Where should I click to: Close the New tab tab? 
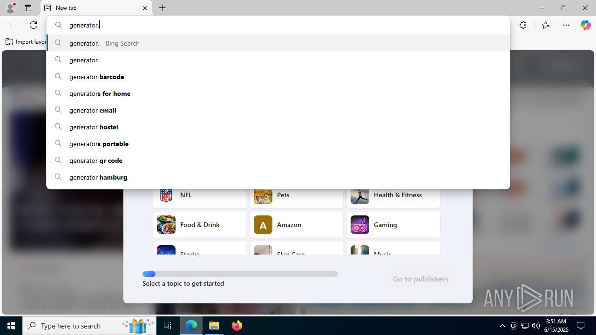coord(145,8)
